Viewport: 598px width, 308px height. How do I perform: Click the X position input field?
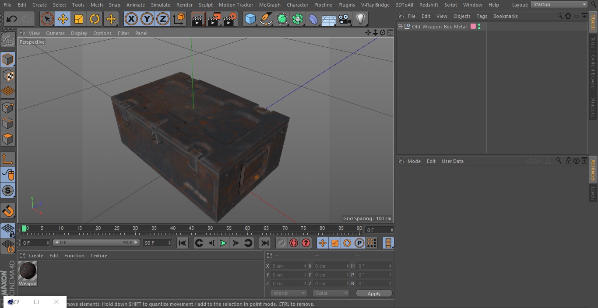tap(288, 266)
